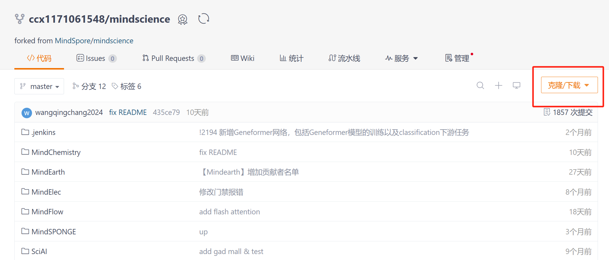The width and height of the screenshot is (609, 260).
Task: Open the Wiki tab
Action: 243,58
